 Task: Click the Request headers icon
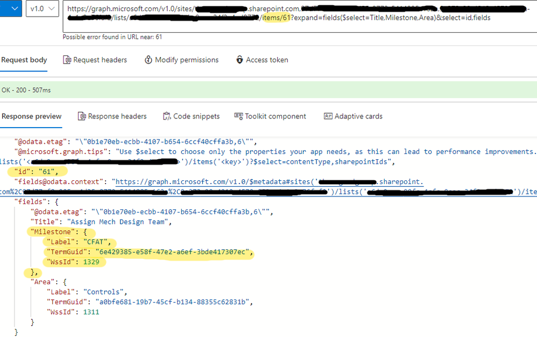click(67, 60)
